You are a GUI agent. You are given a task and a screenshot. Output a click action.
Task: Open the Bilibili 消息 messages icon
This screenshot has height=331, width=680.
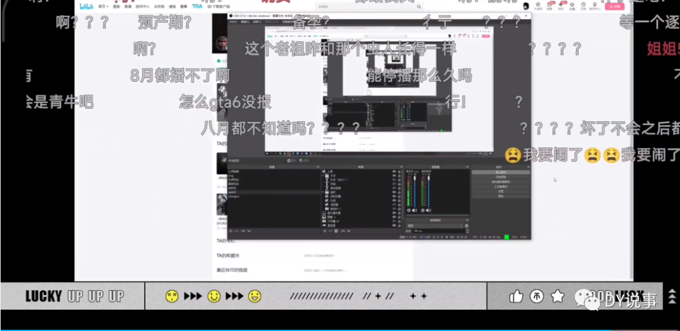[550, 6]
